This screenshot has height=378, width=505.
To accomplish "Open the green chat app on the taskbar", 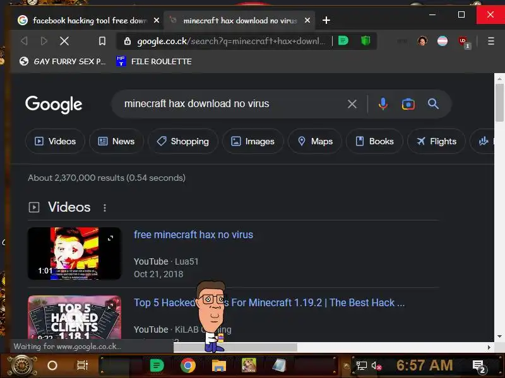I will click(x=157, y=365).
